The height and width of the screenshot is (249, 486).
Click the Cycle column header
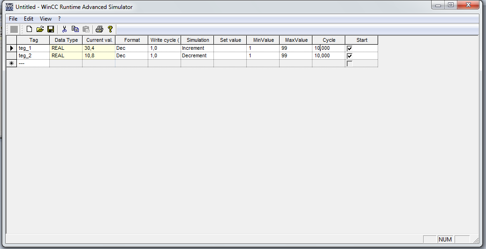tap(329, 40)
